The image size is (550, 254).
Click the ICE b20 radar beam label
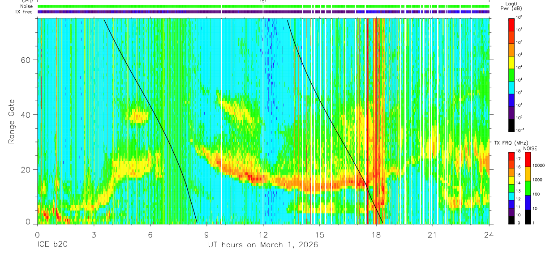coord(52,245)
